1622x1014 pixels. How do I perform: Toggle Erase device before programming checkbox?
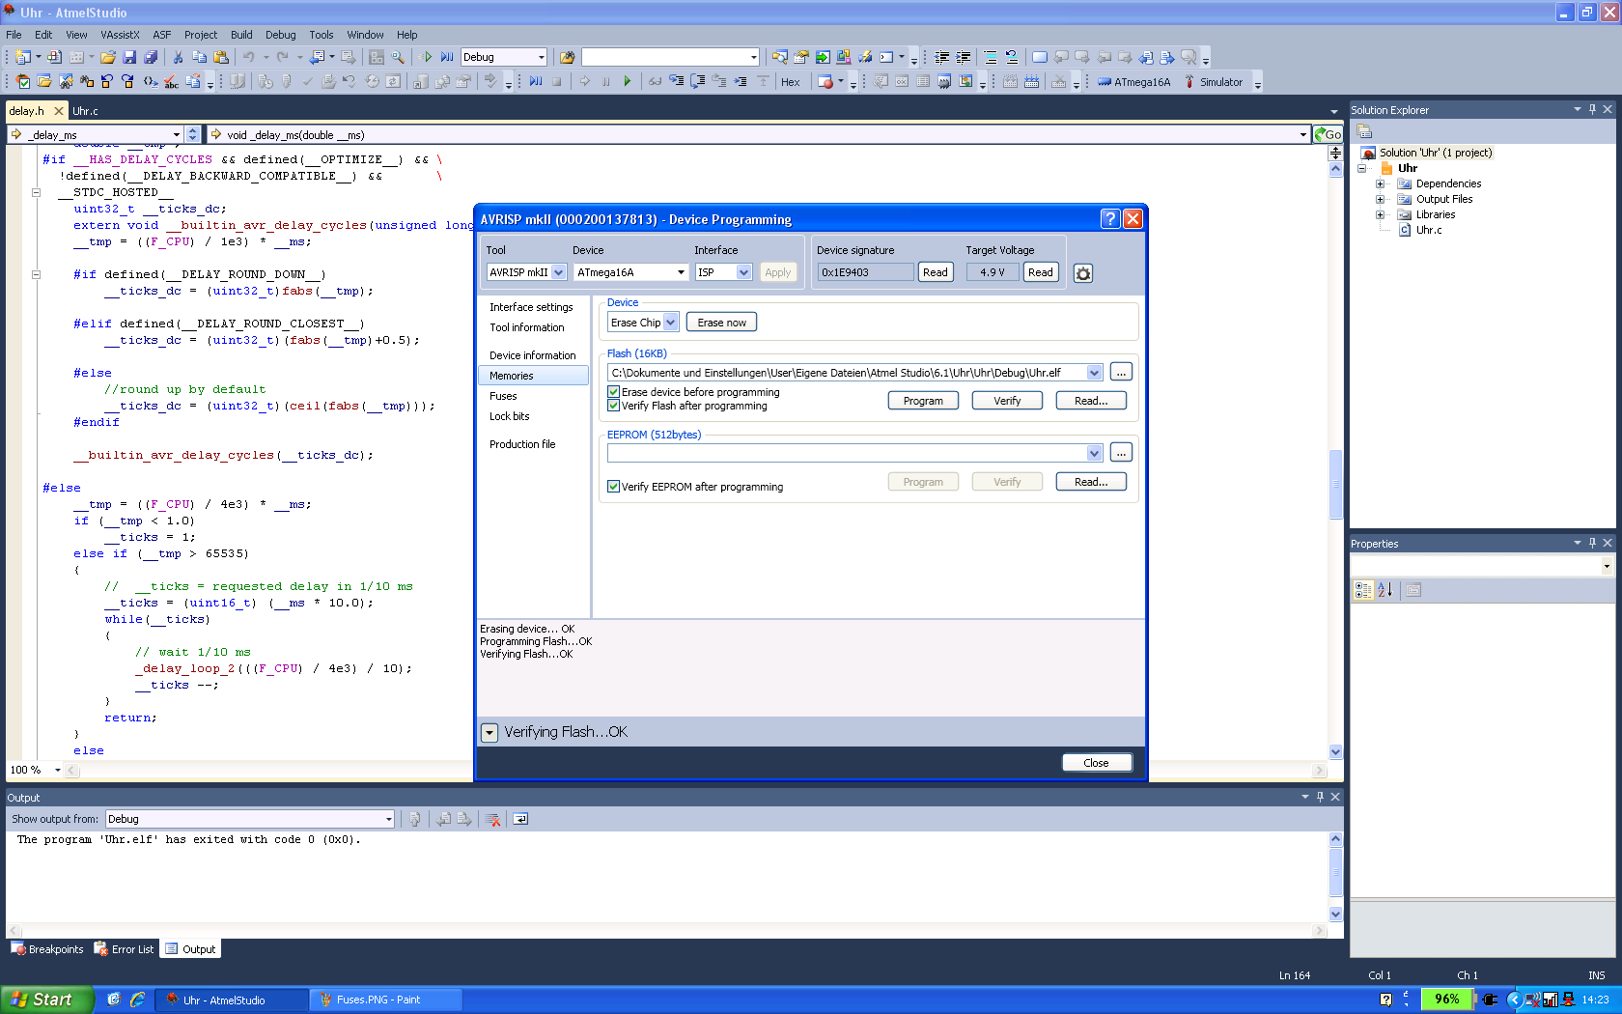613,392
